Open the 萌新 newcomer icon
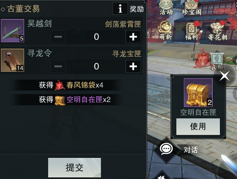The width and height of the screenshot is (237, 179). 165,31
